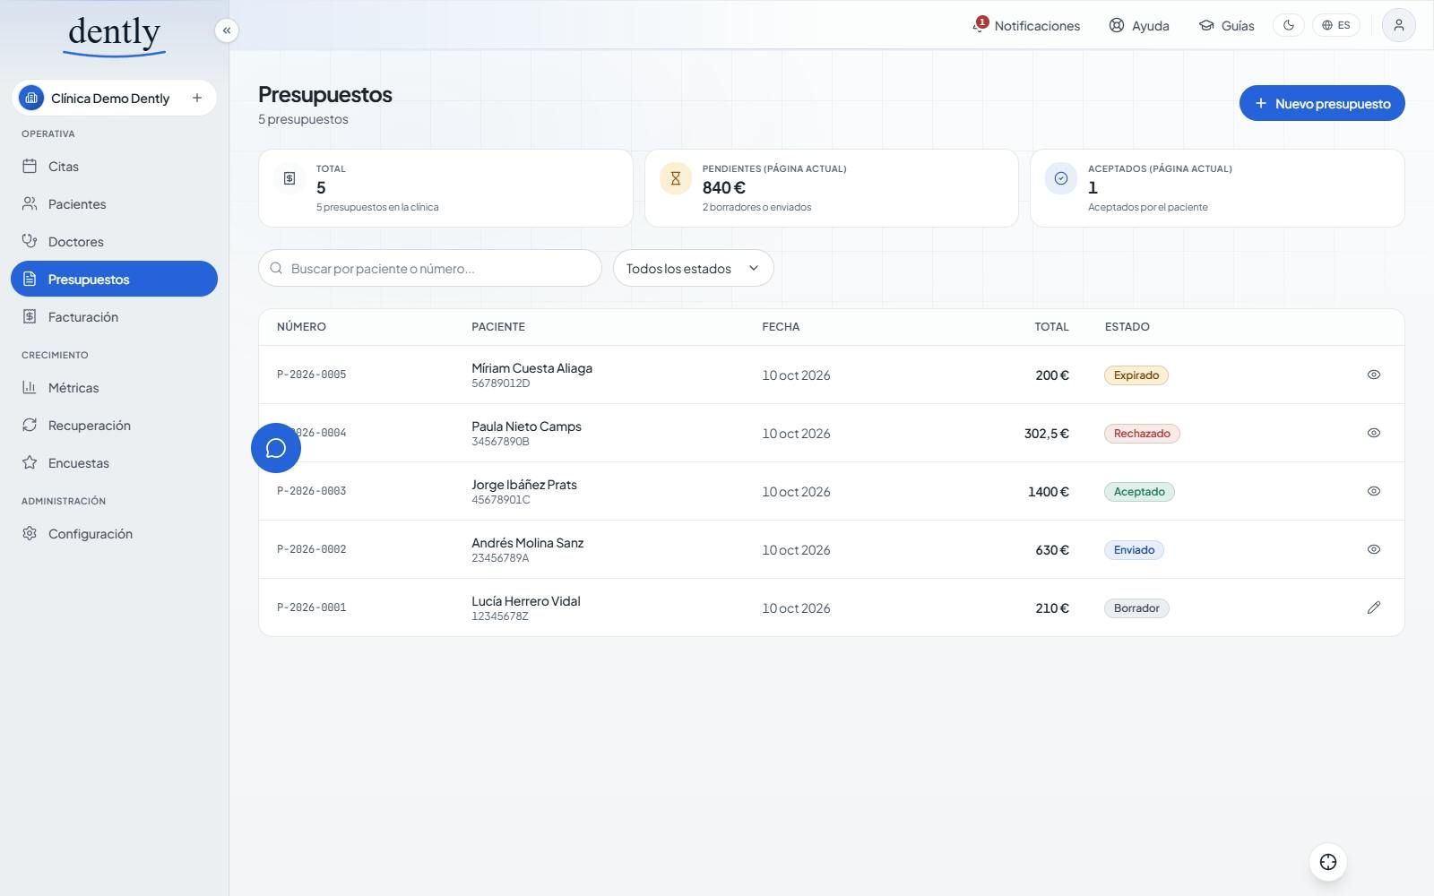Open the Clínica Demo Dently selector
Image resolution: width=1434 pixels, height=896 pixels.
click(114, 98)
